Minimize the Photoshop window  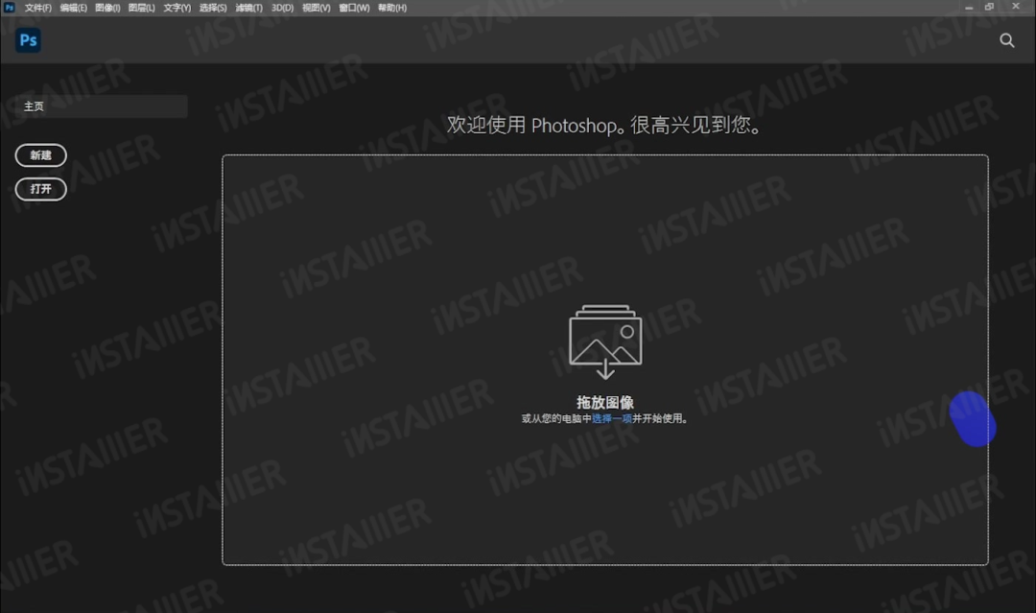[x=969, y=8]
